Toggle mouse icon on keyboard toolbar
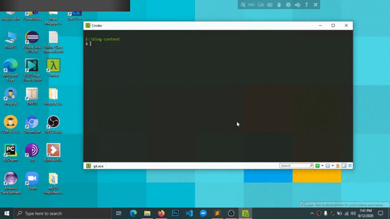The height and width of the screenshot is (219, 390). [279, 5]
